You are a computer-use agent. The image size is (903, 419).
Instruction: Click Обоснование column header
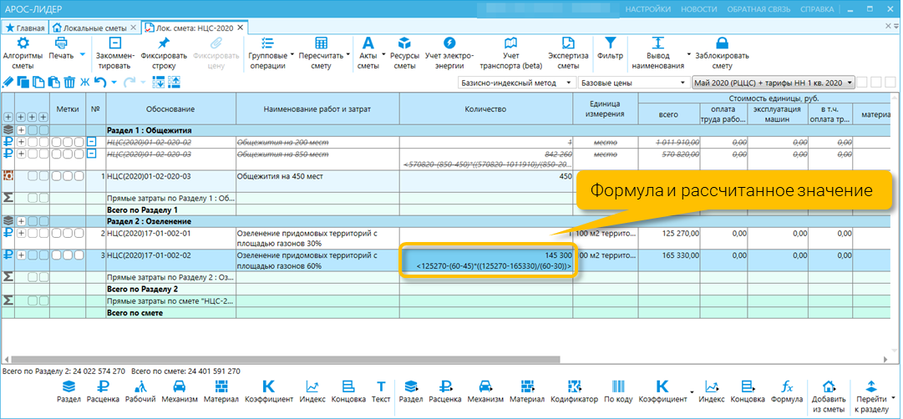170,109
